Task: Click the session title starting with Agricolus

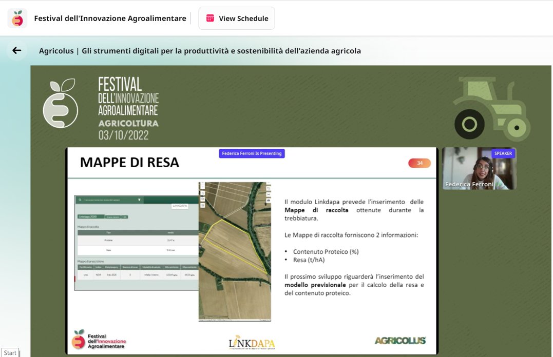Action: [200, 51]
